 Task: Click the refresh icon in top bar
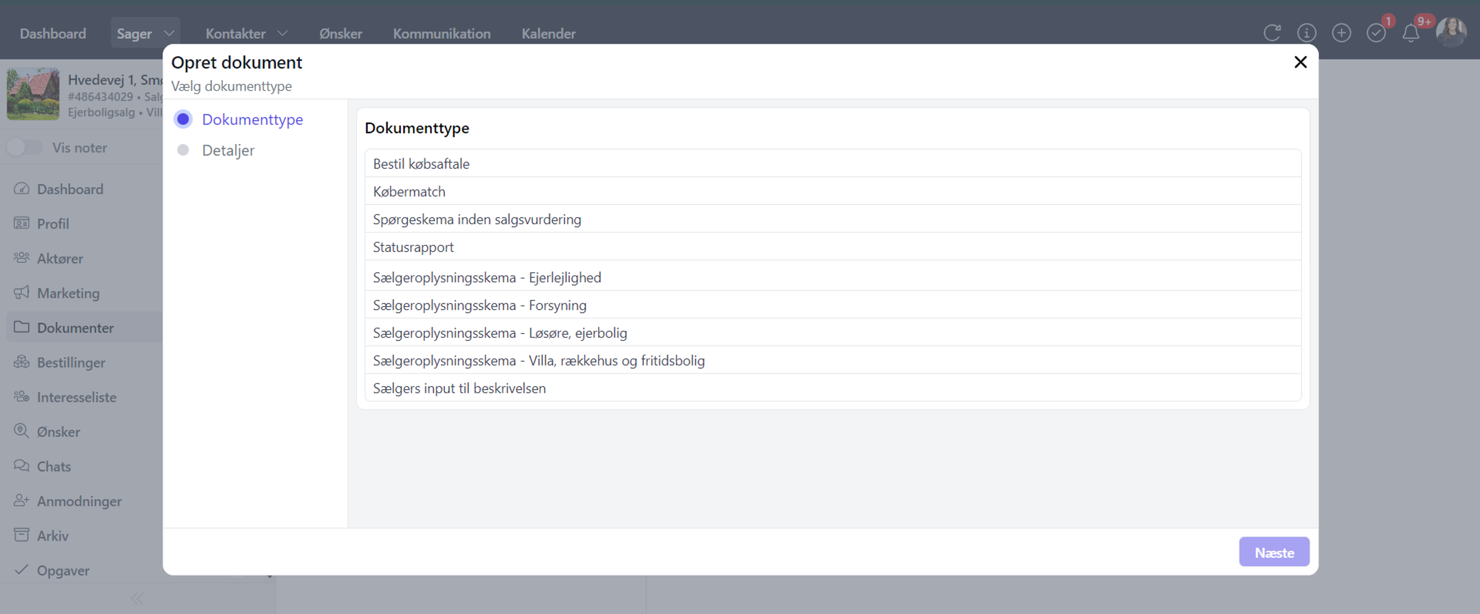pyautogui.click(x=1272, y=33)
